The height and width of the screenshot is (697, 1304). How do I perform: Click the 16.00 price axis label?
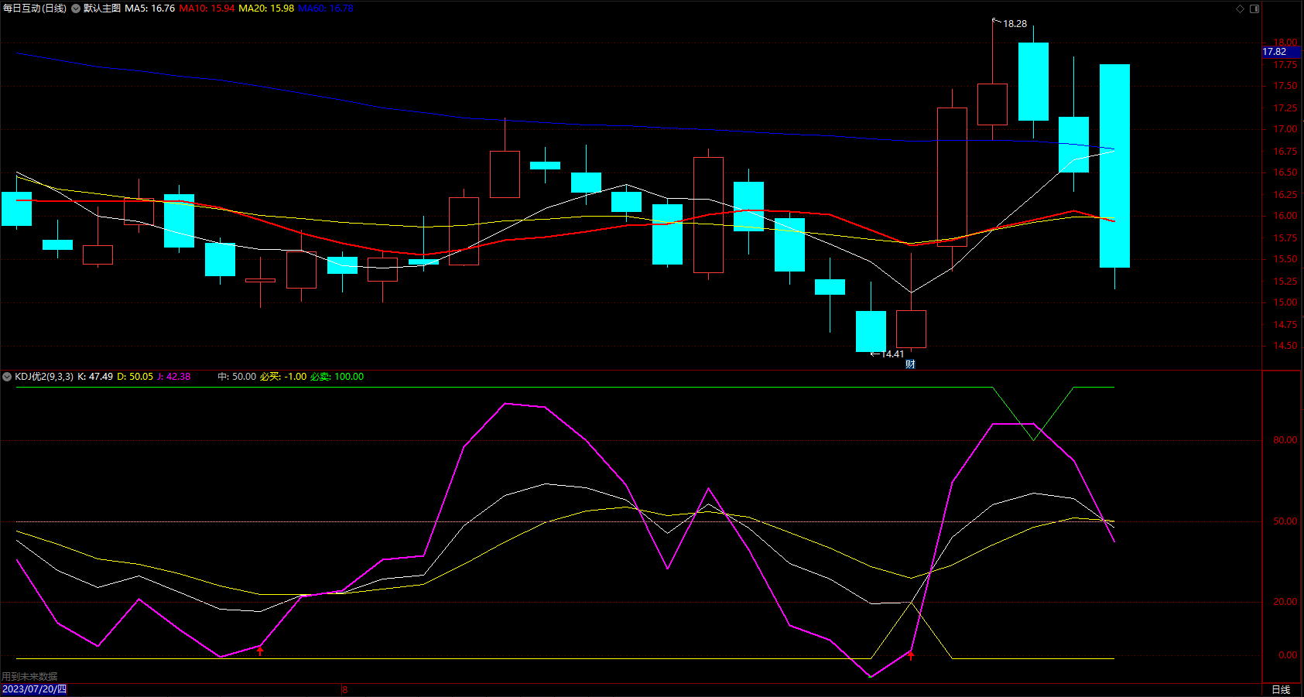point(1285,216)
